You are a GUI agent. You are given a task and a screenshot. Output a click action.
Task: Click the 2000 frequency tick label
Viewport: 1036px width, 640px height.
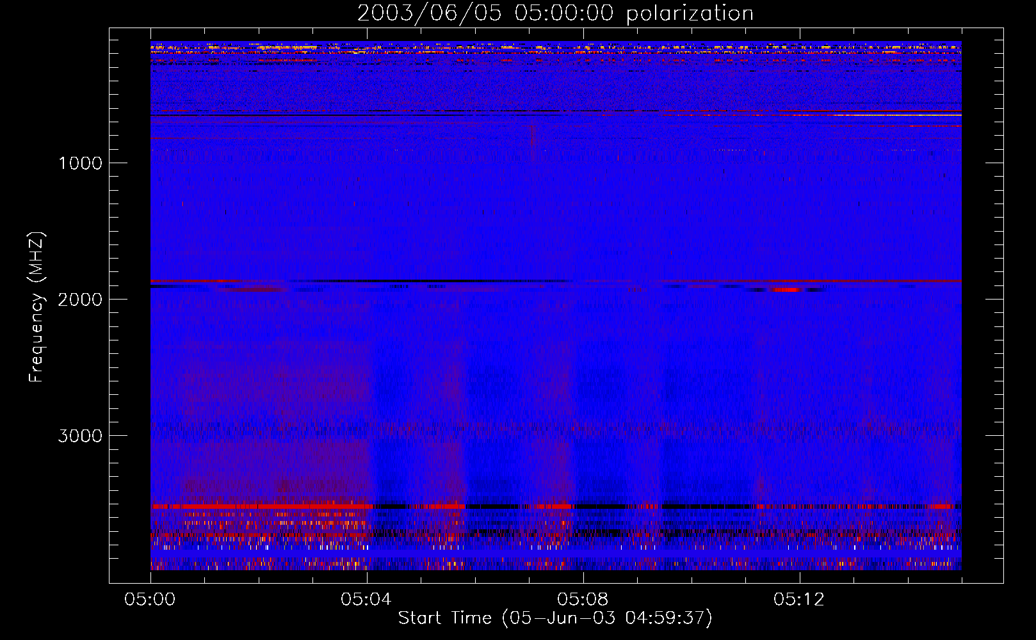click(x=80, y=299)
